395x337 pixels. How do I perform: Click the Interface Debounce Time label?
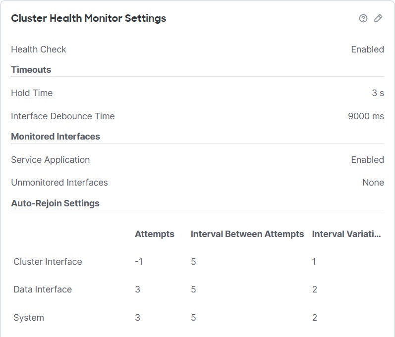tap(63, 116)
